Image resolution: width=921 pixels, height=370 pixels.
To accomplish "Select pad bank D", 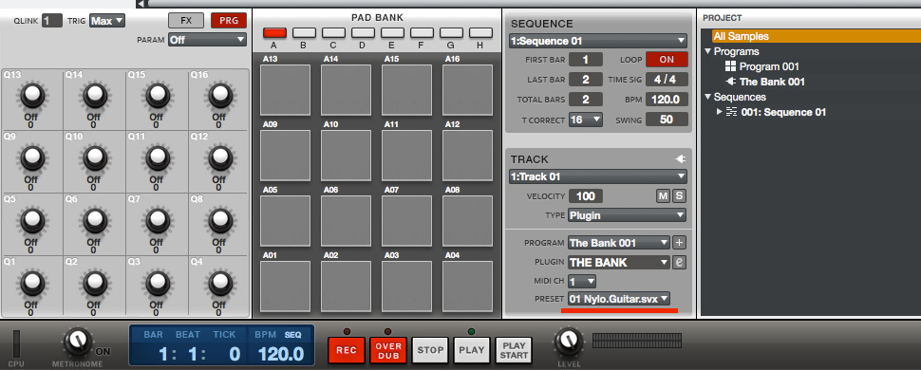I will point(363,33).
